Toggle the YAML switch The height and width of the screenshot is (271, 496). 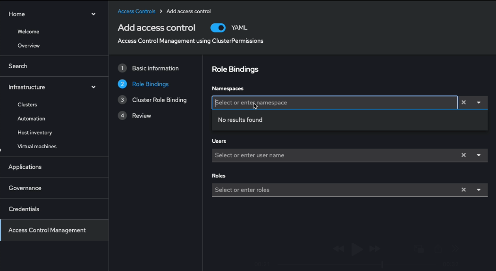click(218, 28)
